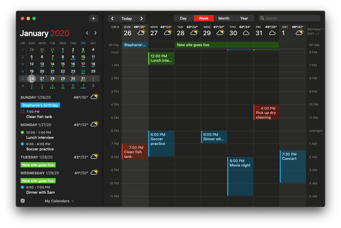
Task: Click the weather icon above Monday 27
Action: click(168, 32)
